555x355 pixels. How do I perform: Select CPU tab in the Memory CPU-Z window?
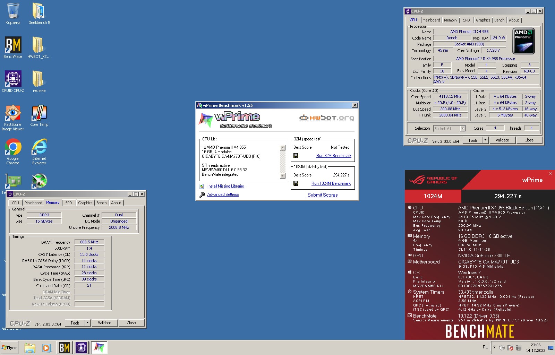coord(16,203)
